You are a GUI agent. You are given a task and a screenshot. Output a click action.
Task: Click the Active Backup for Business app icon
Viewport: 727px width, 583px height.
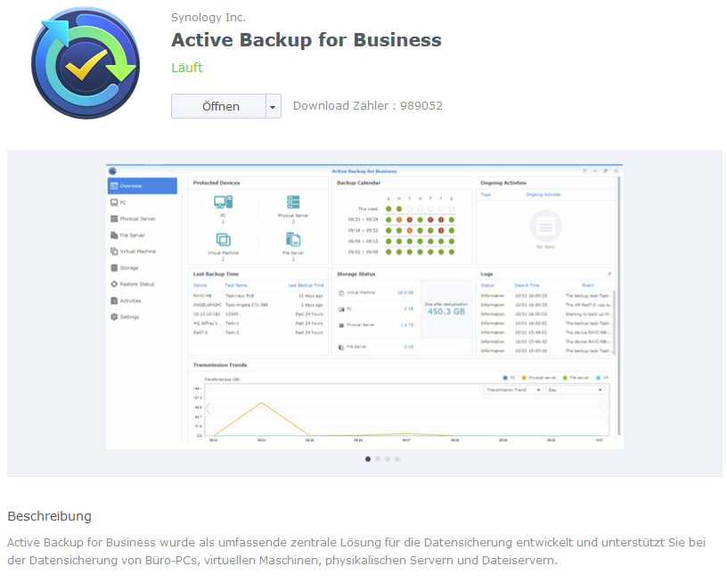point(86,63)
